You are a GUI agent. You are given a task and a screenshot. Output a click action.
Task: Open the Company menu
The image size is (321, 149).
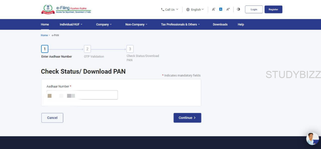click(x=104, y=24)
